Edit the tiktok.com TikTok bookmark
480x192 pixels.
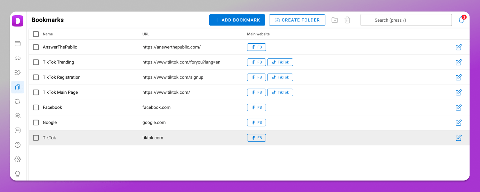click(x=459, y=138)
